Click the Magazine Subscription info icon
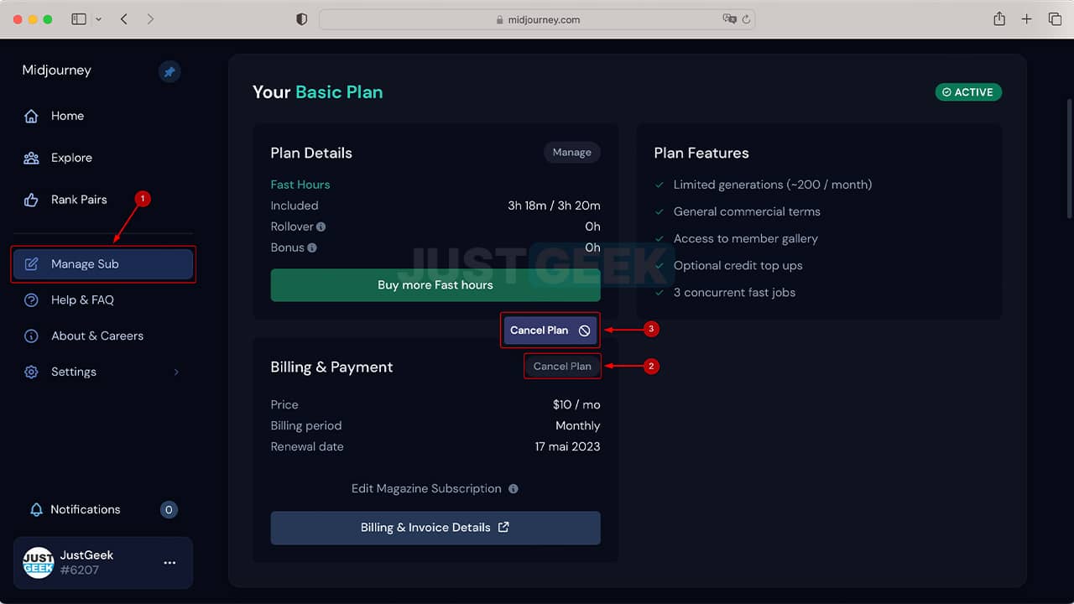The image size is (1074, 604). point(514,488)
